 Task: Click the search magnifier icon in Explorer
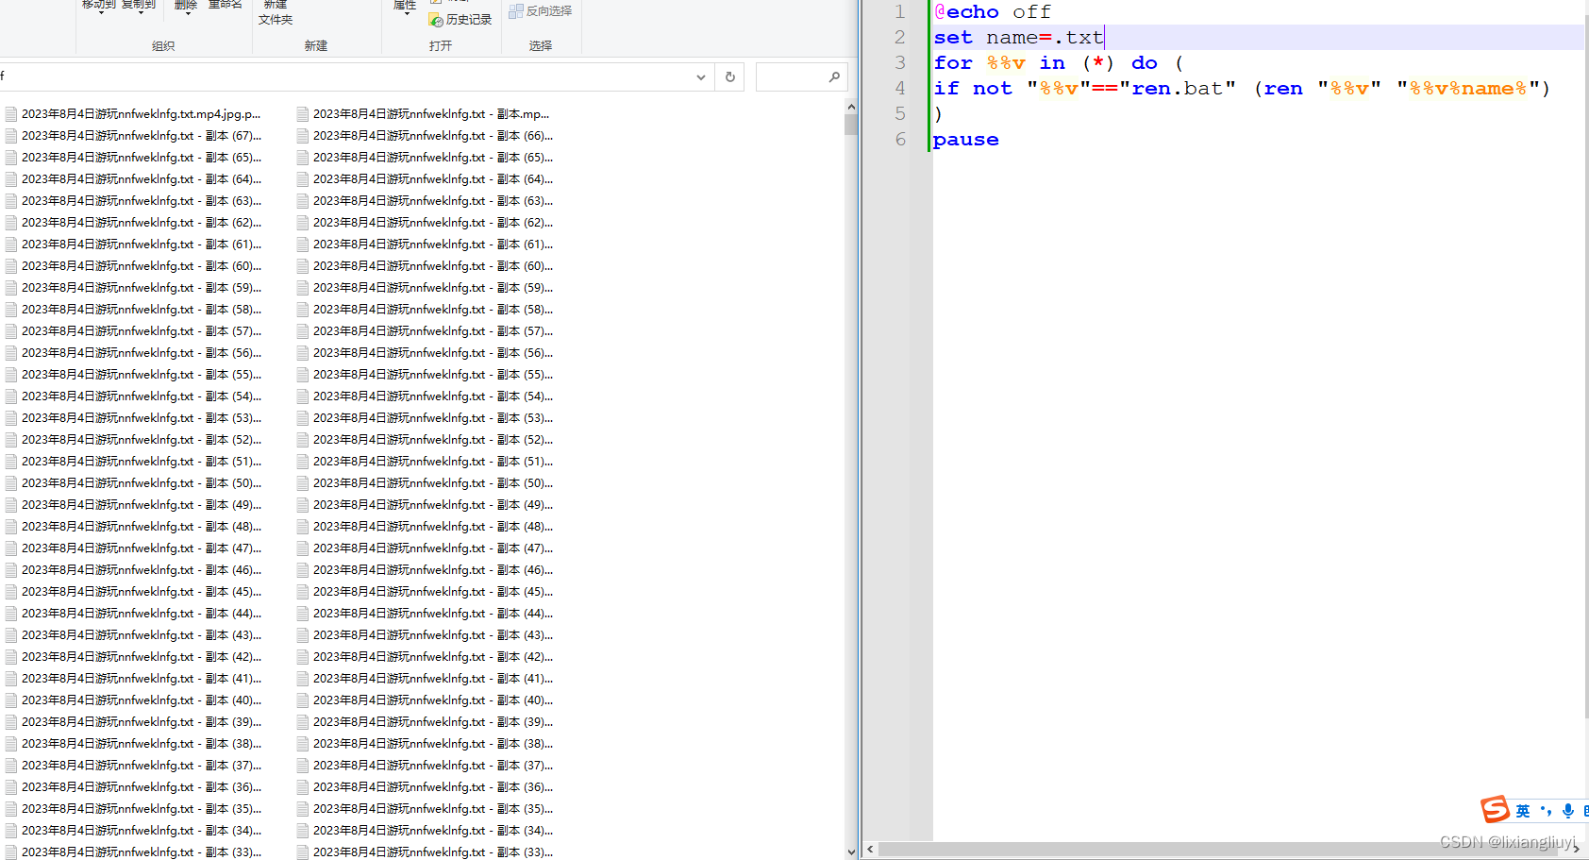point(834,77)
